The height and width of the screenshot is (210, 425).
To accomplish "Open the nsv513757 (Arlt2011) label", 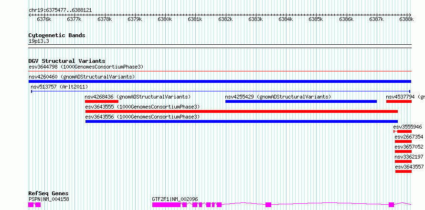I will click(59, 87).
